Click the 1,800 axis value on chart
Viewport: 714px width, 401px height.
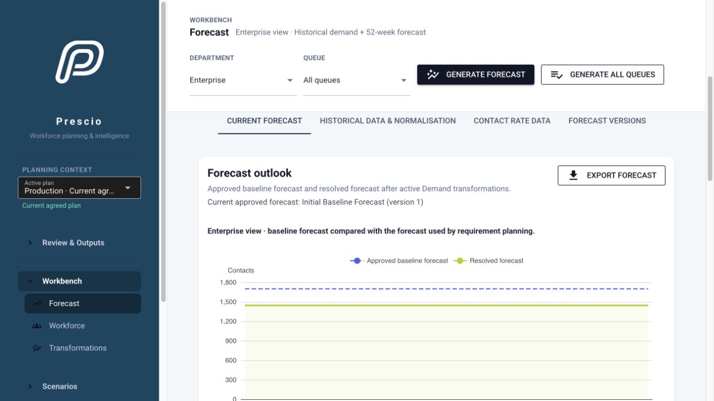point(228,283)
